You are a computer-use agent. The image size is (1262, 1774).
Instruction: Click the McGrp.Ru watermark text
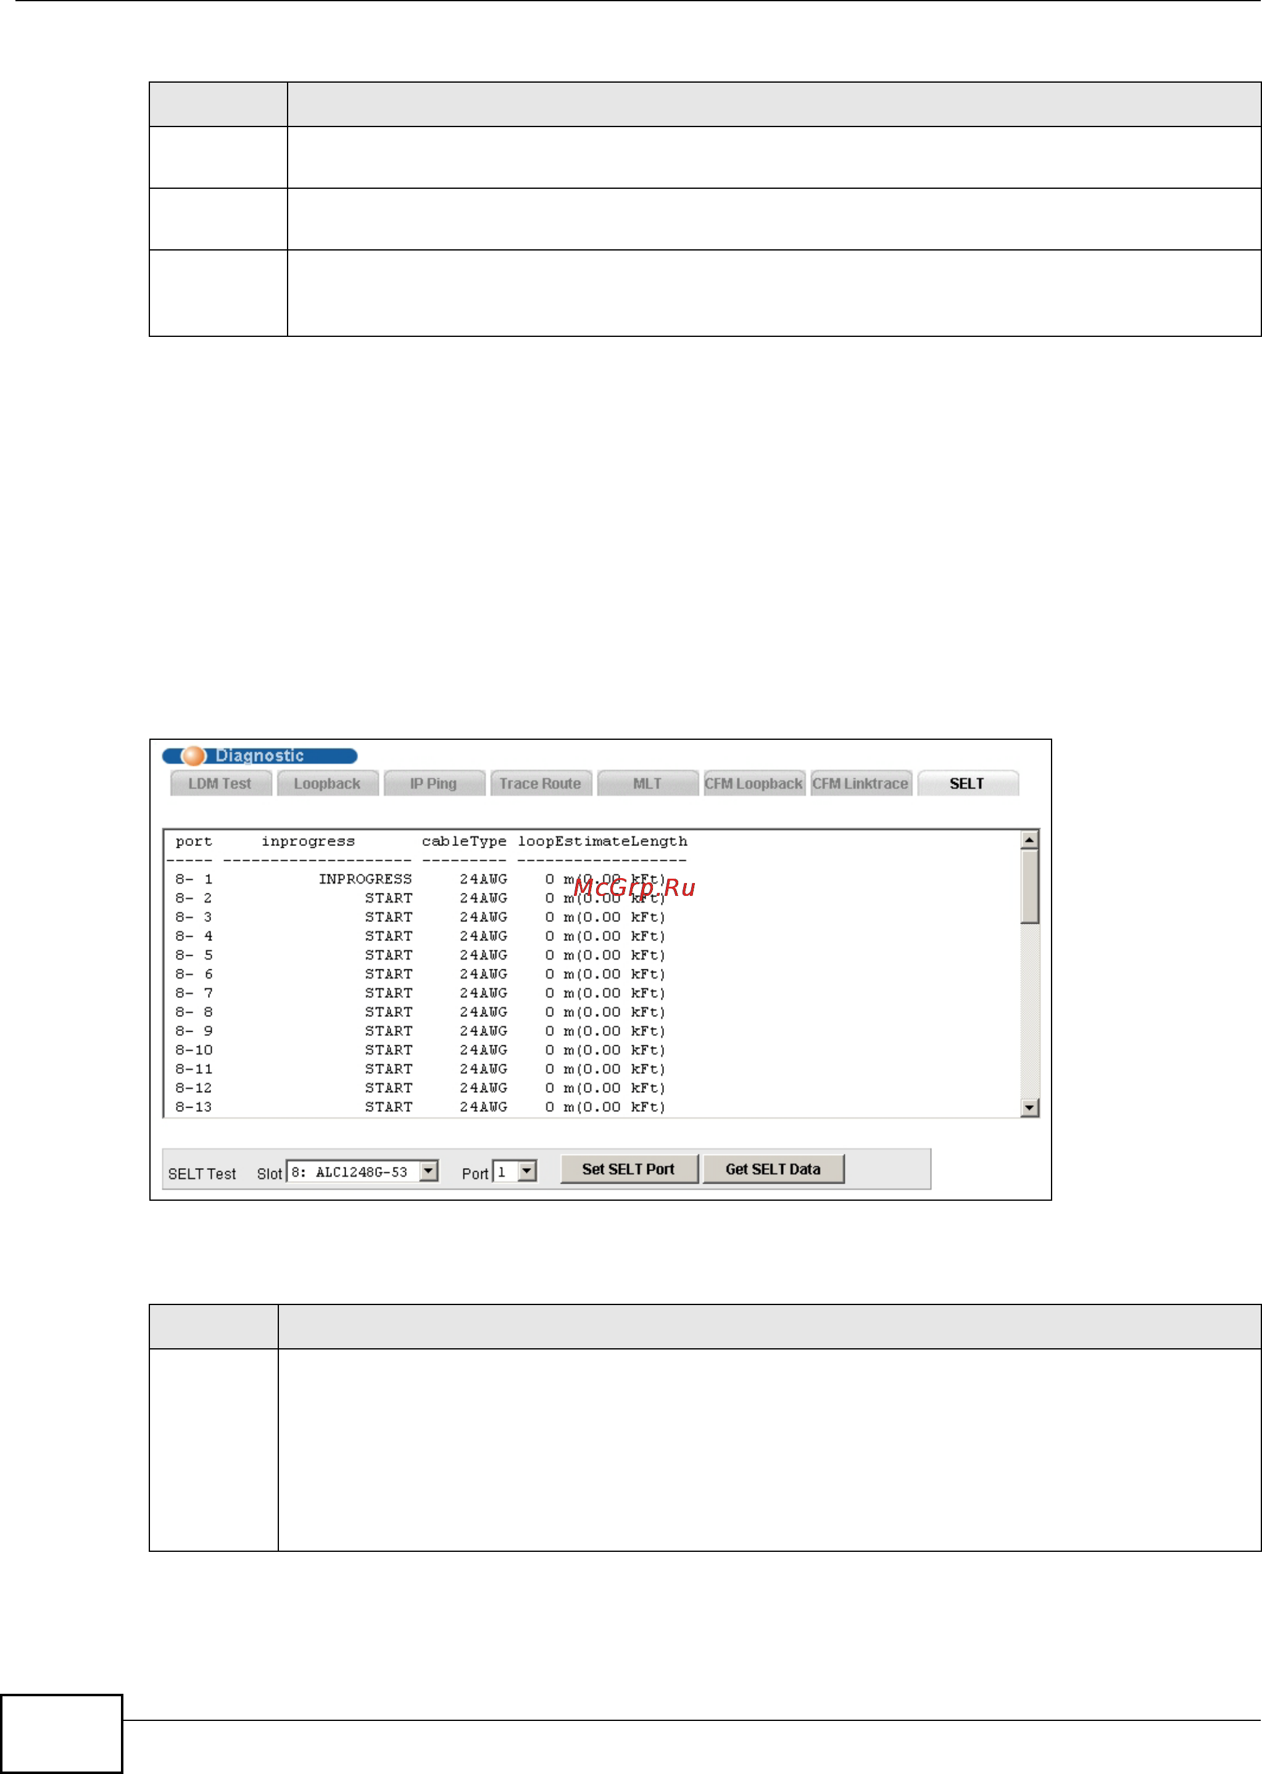(633, 887)
